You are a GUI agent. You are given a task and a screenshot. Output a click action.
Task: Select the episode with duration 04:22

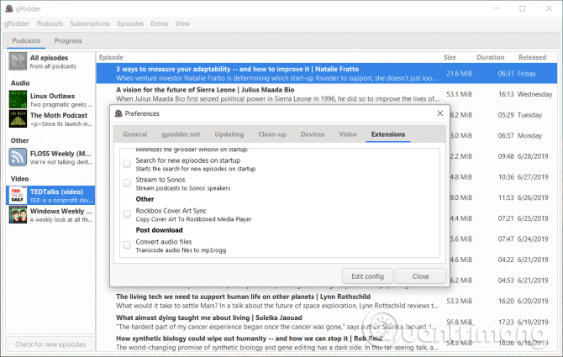503,260
